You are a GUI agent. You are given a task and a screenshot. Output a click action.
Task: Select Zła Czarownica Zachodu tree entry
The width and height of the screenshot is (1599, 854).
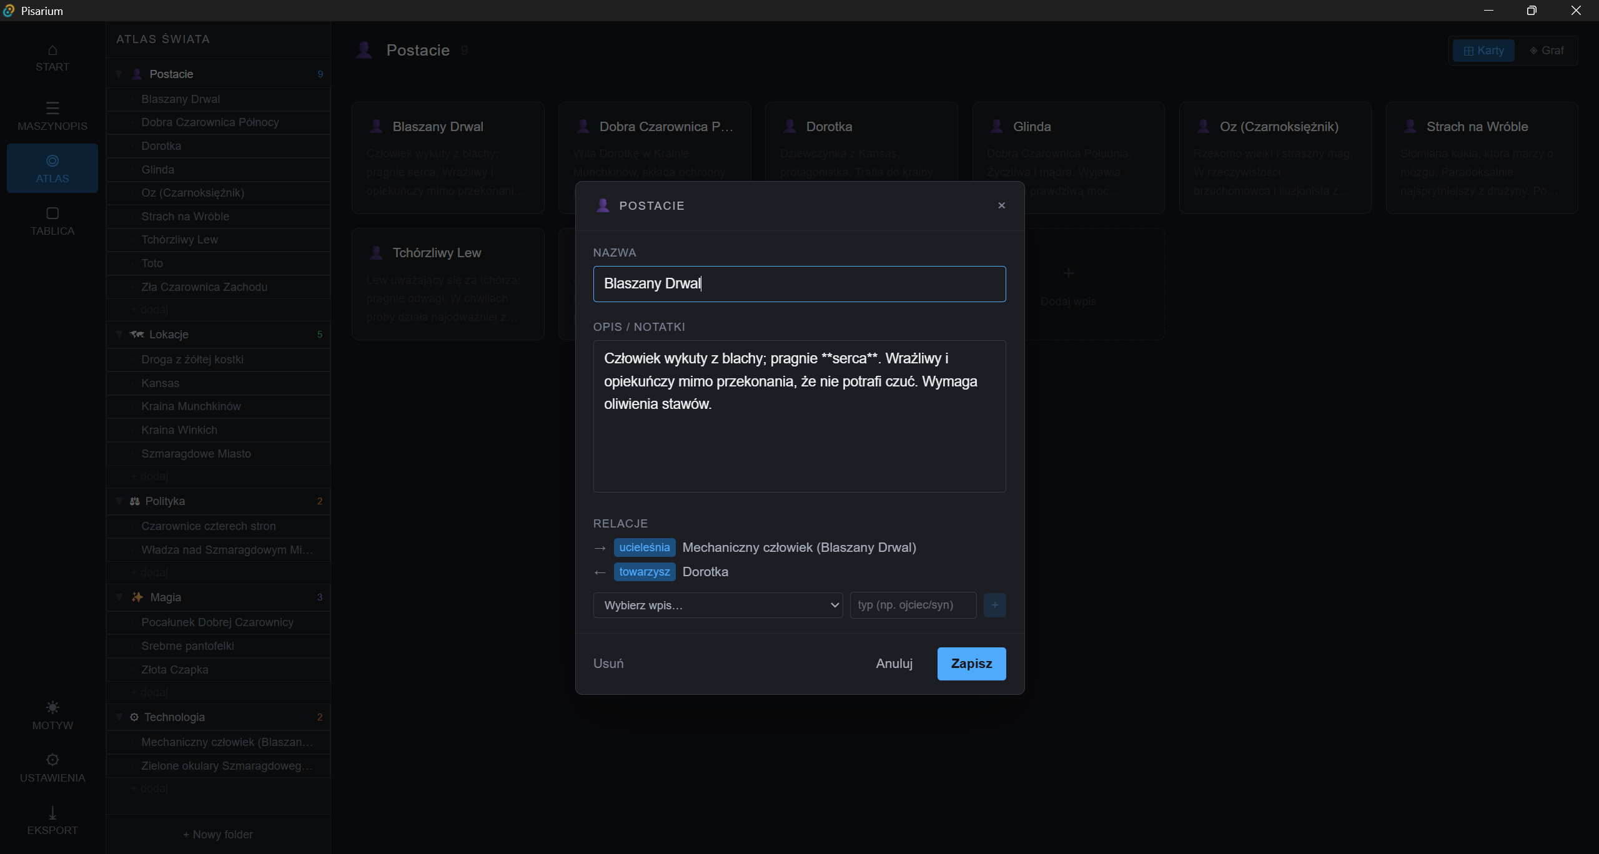[218, 287]
